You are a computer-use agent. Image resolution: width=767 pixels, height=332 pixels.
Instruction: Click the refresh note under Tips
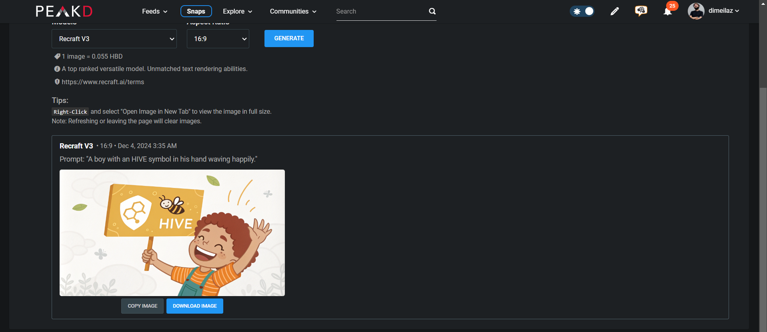[x=126, y=121]
